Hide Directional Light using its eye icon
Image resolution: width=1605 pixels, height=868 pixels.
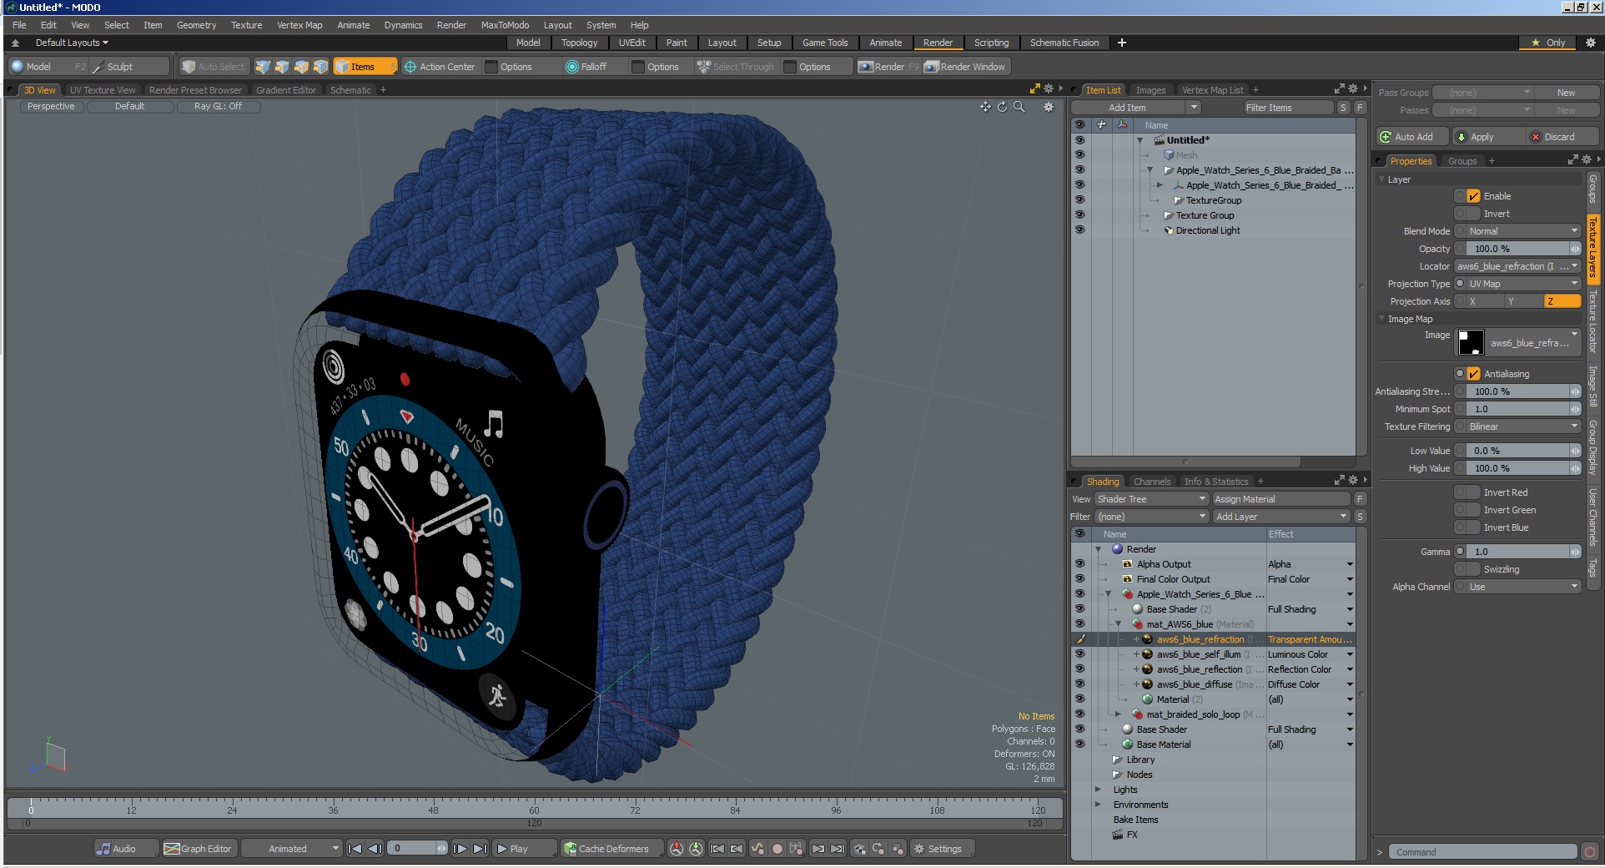[x=1079, y=230]
